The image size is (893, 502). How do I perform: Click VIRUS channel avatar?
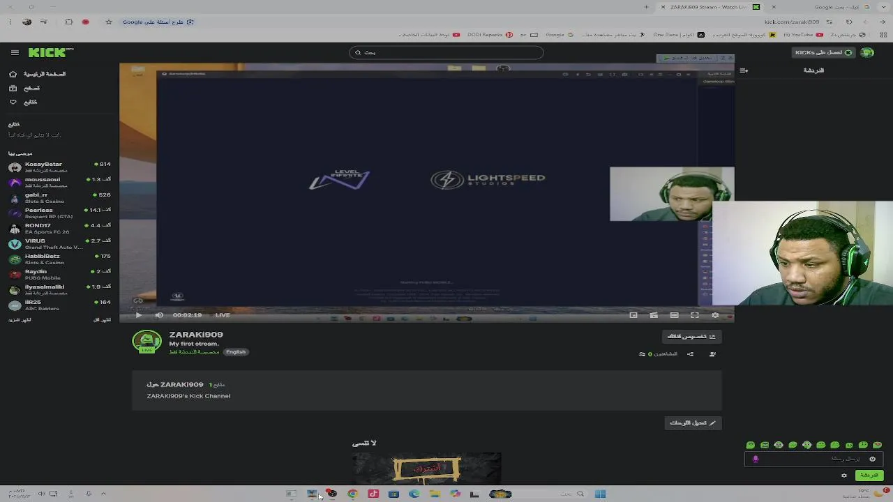[15, 243]
